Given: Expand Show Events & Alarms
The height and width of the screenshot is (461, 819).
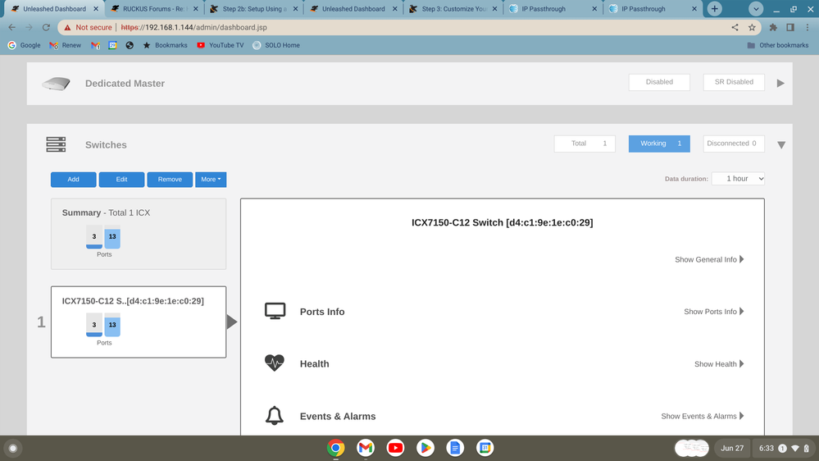Looking at the screenshot, I should click(703, 416).
